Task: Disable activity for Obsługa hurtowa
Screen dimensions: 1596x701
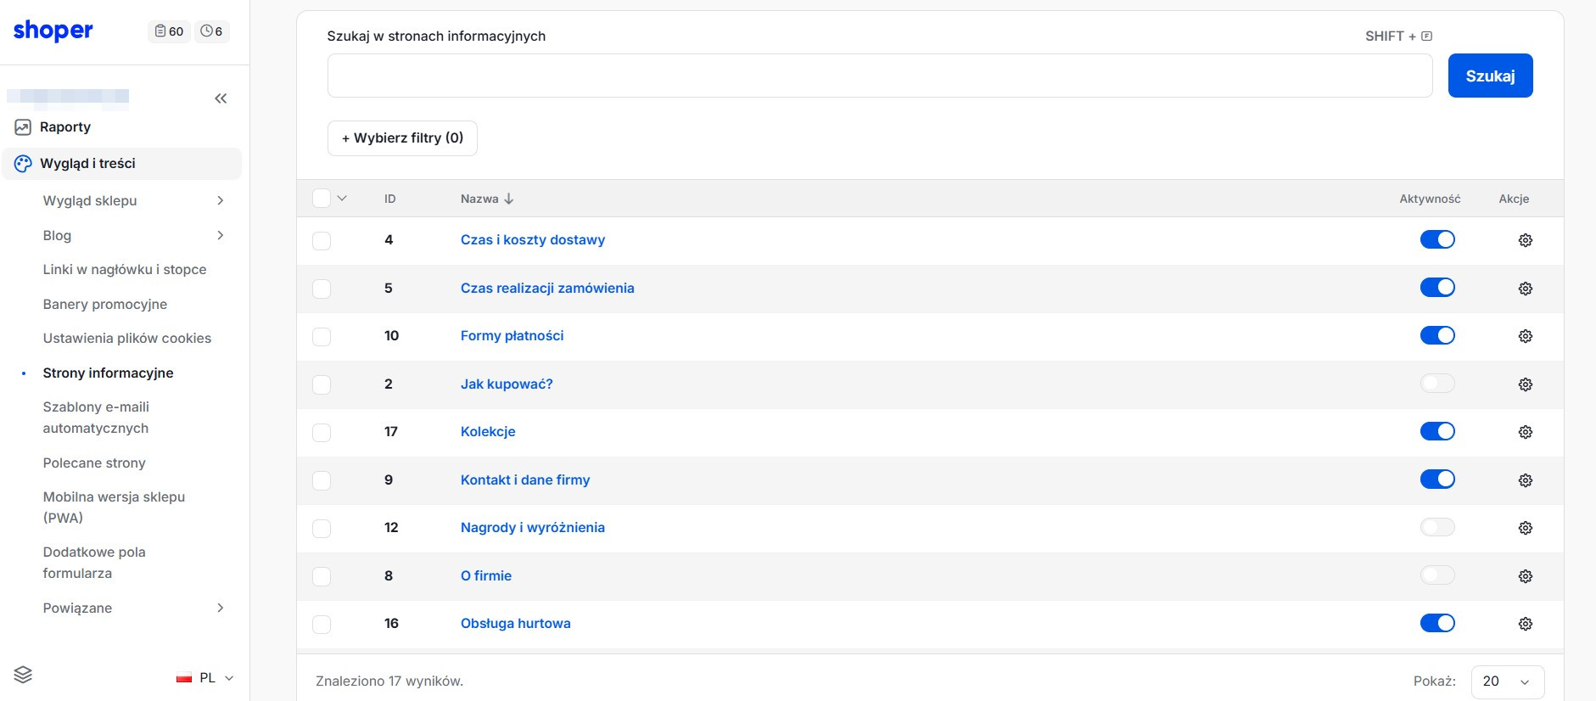Action: tap(1437, 623)
